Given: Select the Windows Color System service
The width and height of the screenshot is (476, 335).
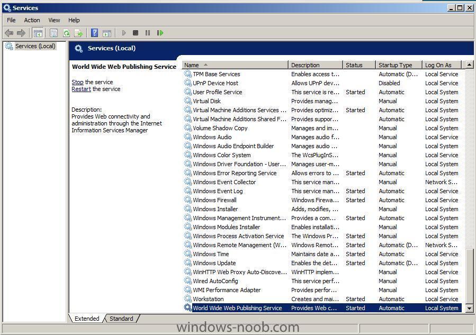Looking at the screenshot, I should (x=322, y=155).
